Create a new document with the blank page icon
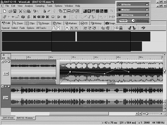Screen dimensions: 167x125 (5, 11)
